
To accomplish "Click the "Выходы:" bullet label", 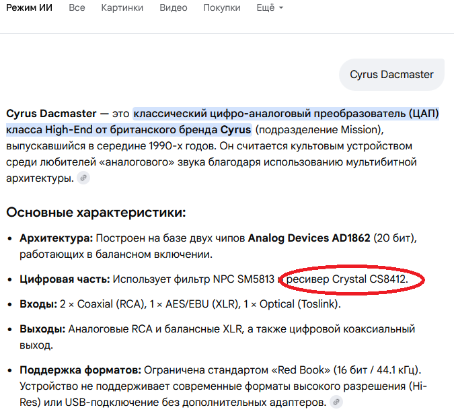I will coord(42,329).
